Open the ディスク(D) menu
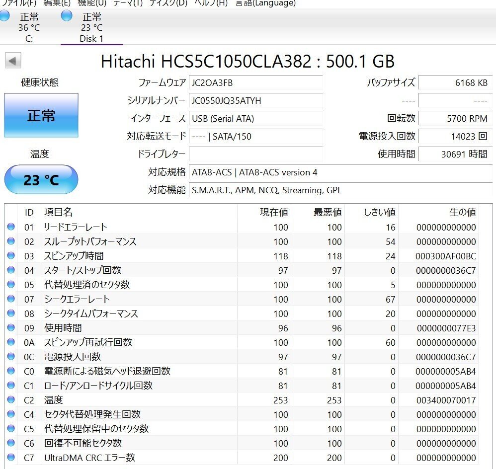 click(x=168, y=3)
